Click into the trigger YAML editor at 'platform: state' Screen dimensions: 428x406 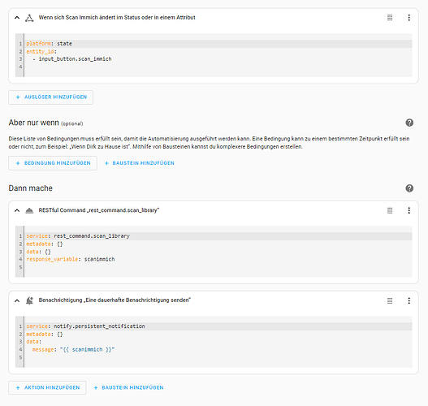[49, 44]
